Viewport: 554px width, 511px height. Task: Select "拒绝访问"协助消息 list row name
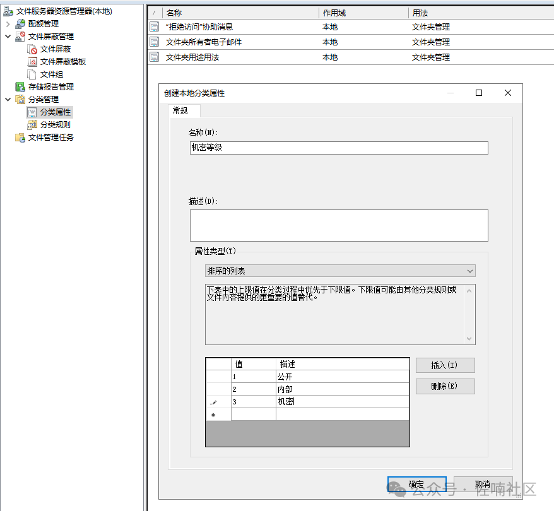click(199, 27)
